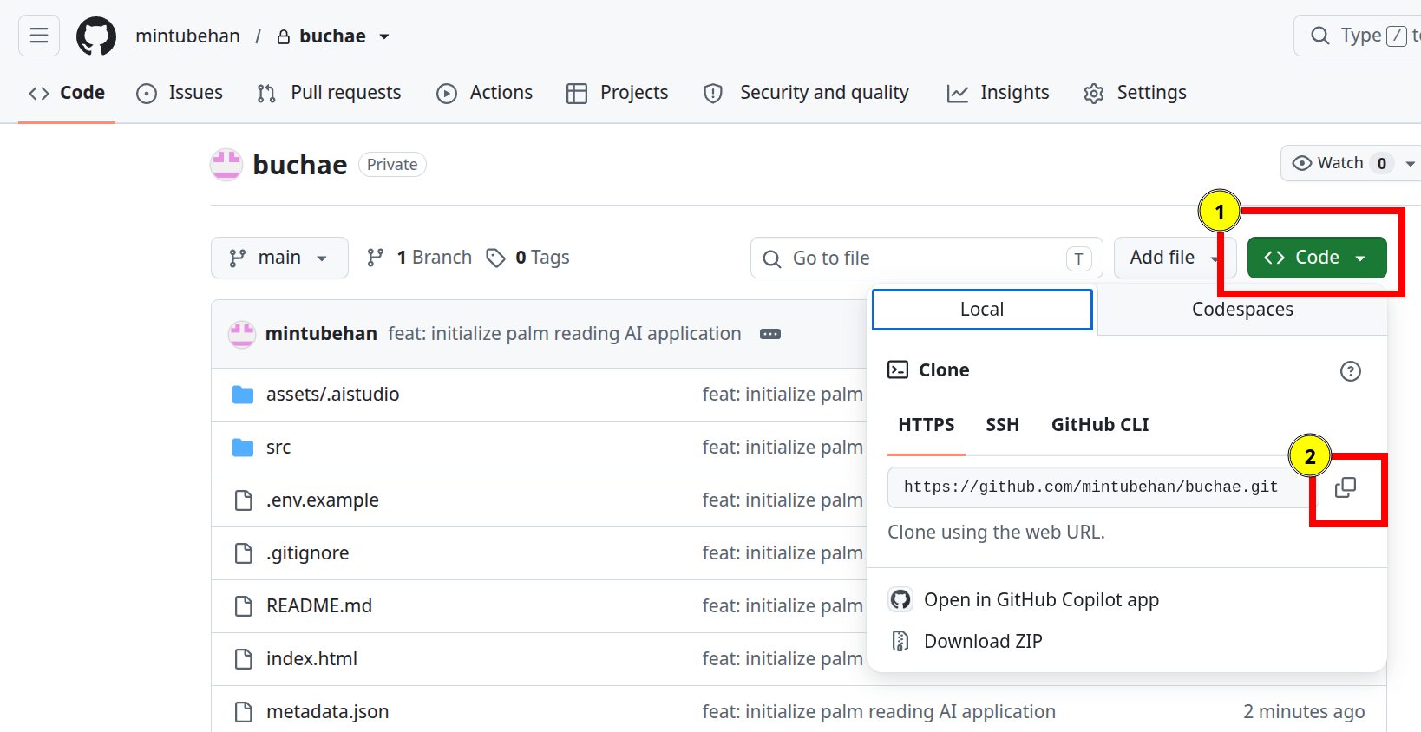This screenshot has height=732, width=1421.
Task: Click "2 minutes ago" in metadata.json row
Action: tap(1304, 712)
